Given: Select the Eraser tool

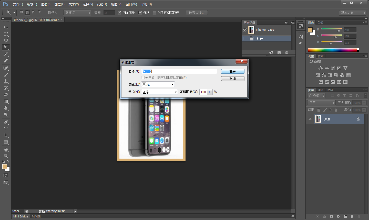Looking at the screenshot, I should [x=6, y=95].
